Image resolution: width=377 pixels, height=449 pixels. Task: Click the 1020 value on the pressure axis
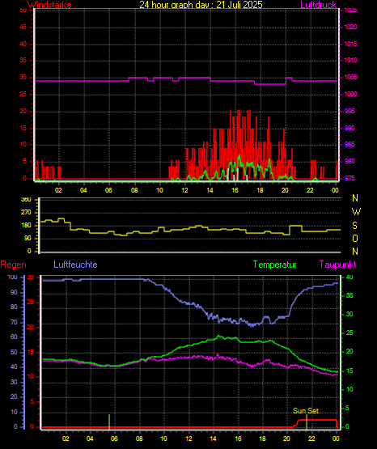pos(350,27)
